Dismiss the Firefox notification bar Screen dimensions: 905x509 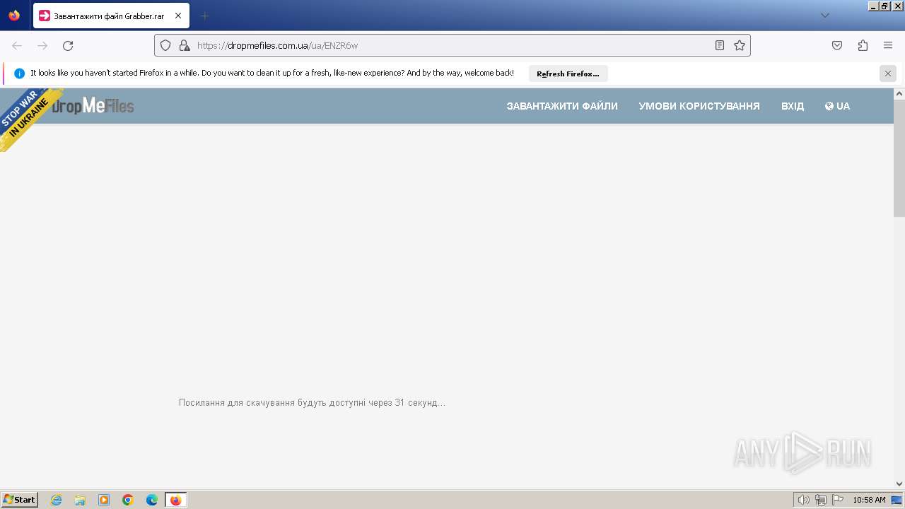click(888, 74)
